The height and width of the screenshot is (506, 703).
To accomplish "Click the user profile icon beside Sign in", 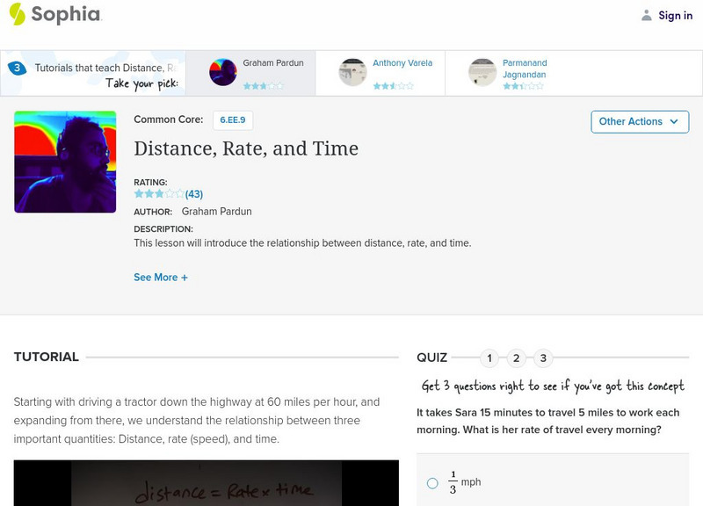I will (646, 15).
